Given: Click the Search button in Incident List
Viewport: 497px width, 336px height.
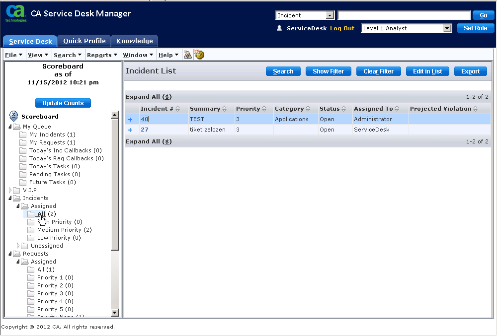Looking at the screenshot, I should pyautogui.click(x=283, y=71).
